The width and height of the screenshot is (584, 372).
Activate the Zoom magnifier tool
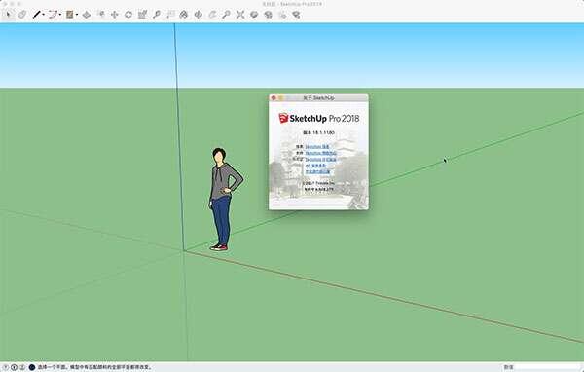point(226,15)
